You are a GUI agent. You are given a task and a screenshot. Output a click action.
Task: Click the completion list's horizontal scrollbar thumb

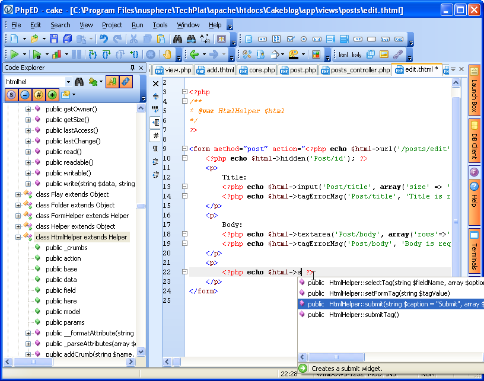coord(336,357)
